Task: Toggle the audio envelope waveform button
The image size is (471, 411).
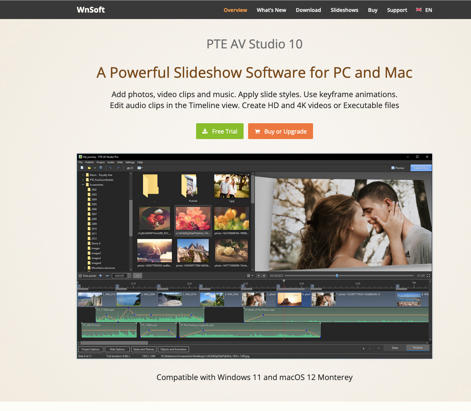Action: (x=138, y=276)
